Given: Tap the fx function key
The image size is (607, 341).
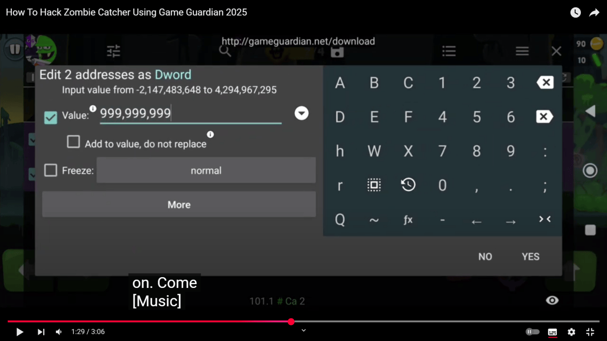Looking at the screenshot, I should point(408,219).
